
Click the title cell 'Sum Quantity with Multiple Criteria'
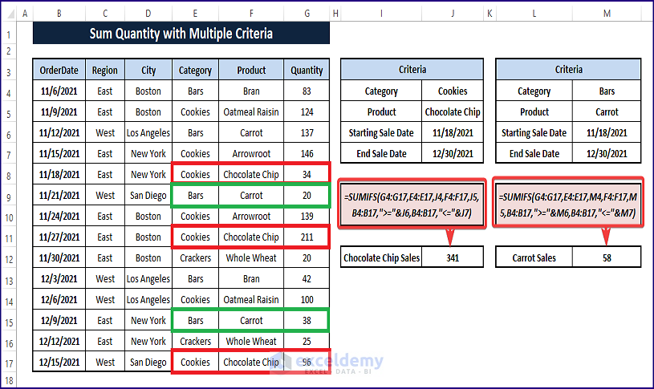point(181,34)
